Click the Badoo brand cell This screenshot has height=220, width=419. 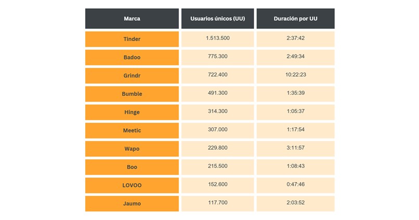coord(132,57)
